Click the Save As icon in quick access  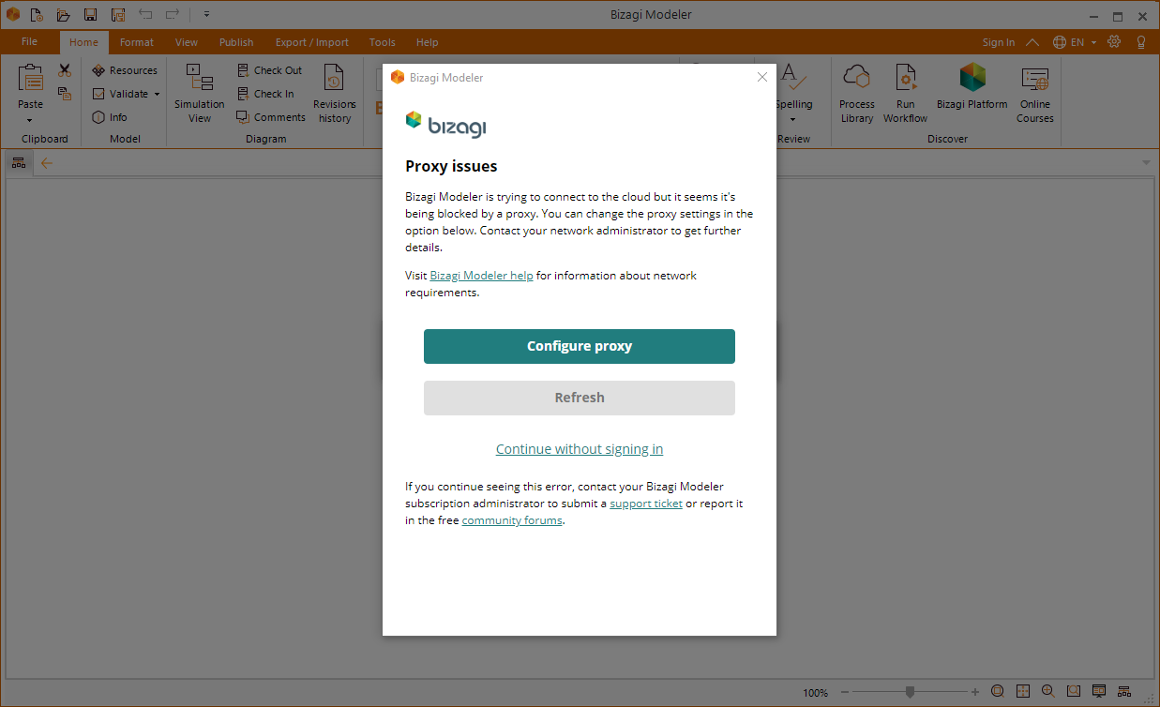pyautogui.click(x=118, y=15)
